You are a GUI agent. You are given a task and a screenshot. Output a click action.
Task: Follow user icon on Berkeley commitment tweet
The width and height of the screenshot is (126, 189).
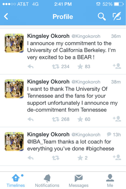coord(117,66)
